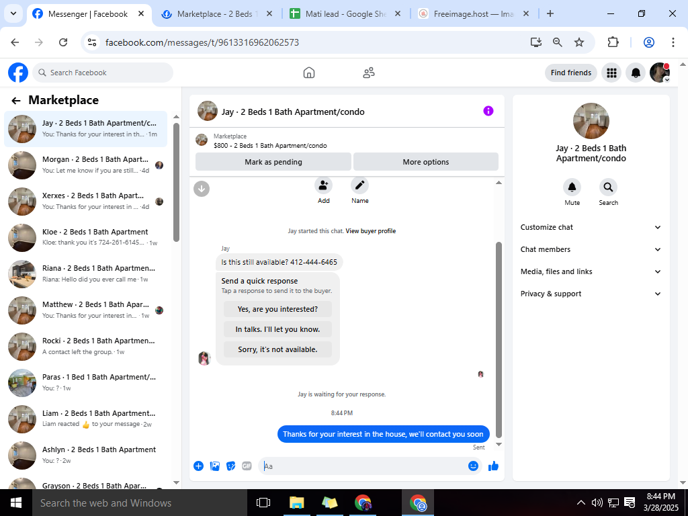The image size is (688, 516).
Task: Open the emoji picker smiley icon
Action: pyautogui.click(x=473, y=466)
